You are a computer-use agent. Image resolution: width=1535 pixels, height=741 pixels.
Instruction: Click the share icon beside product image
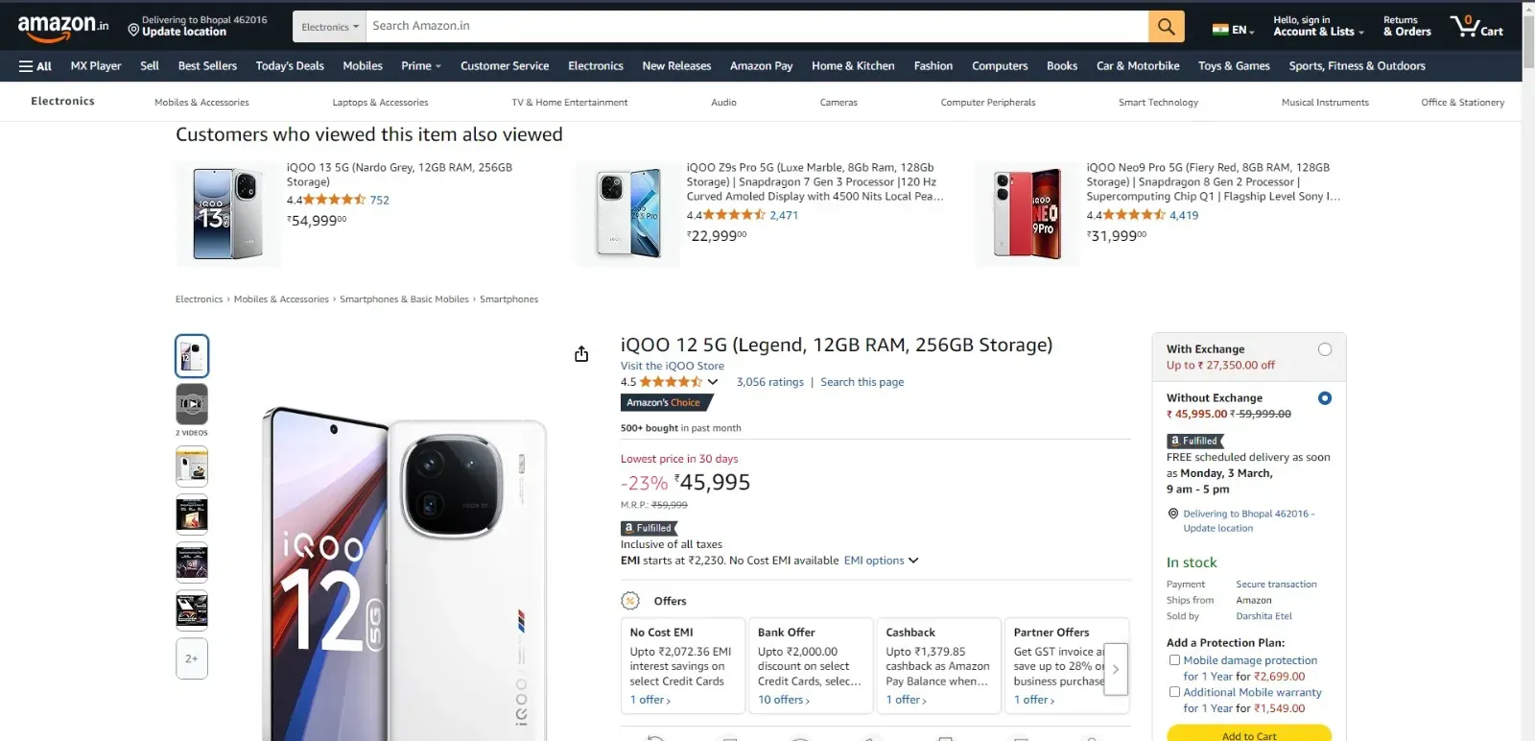coord(580,353)
